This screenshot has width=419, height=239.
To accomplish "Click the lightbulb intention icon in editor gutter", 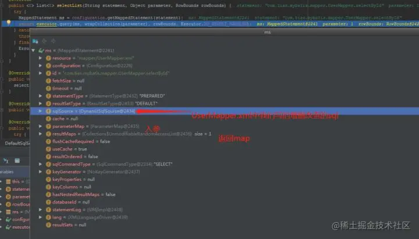I will tap(9, 23).
